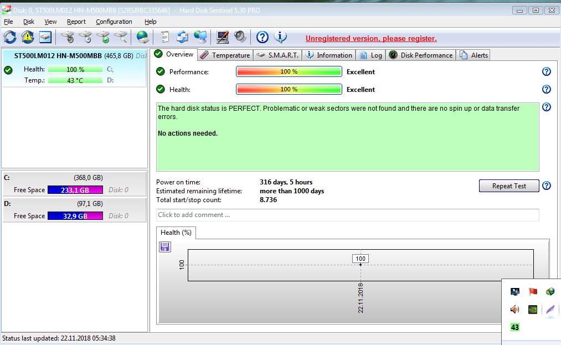Click the green NVIDIA tray icon
This screenshot has height=345, width=561.
(533, 309)
